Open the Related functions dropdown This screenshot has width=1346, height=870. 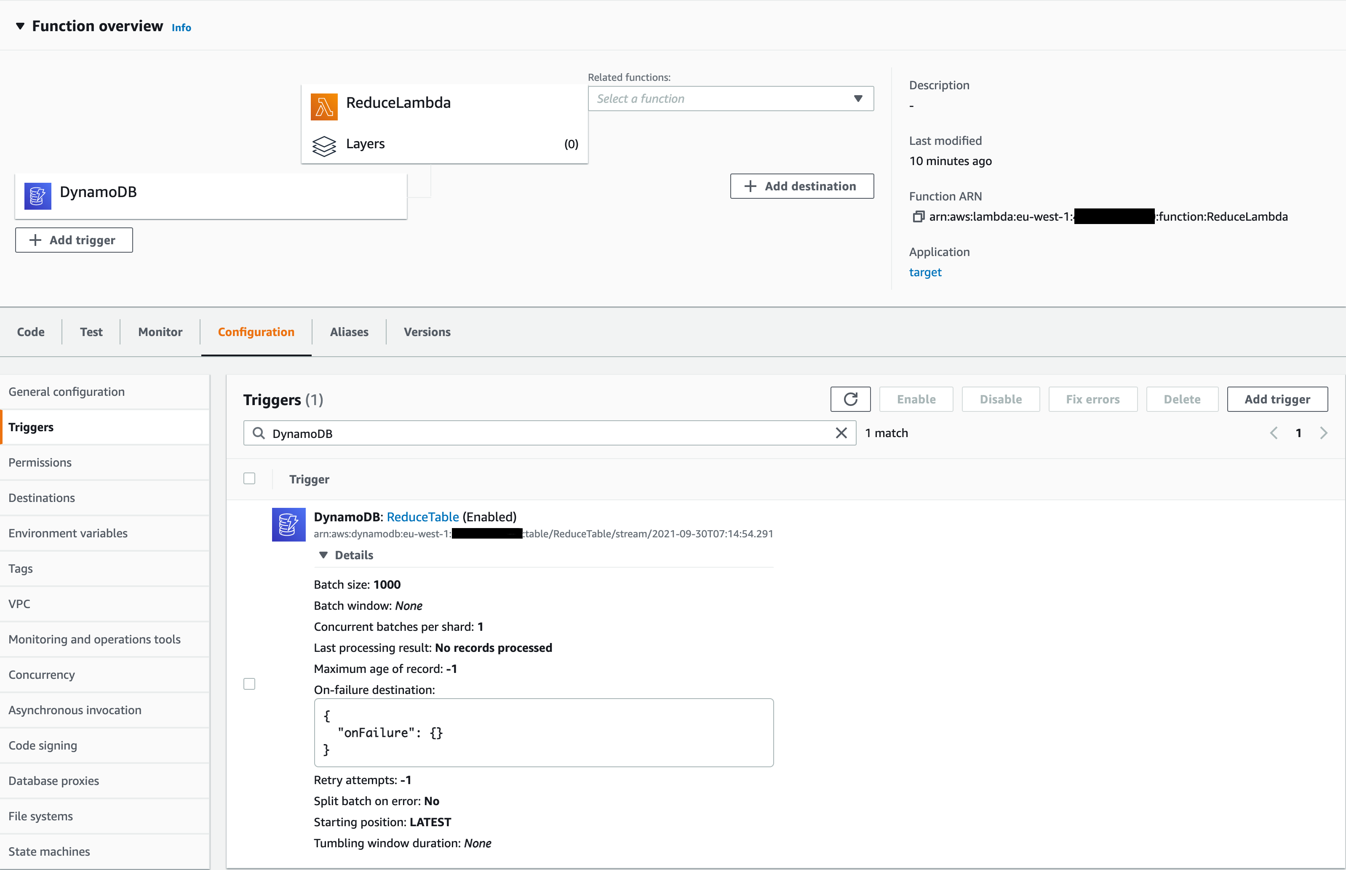click(730, 98)
